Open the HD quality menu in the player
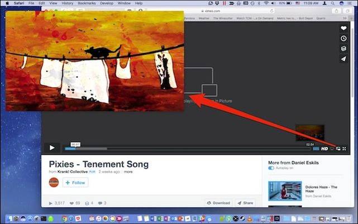 click(324, 149)
